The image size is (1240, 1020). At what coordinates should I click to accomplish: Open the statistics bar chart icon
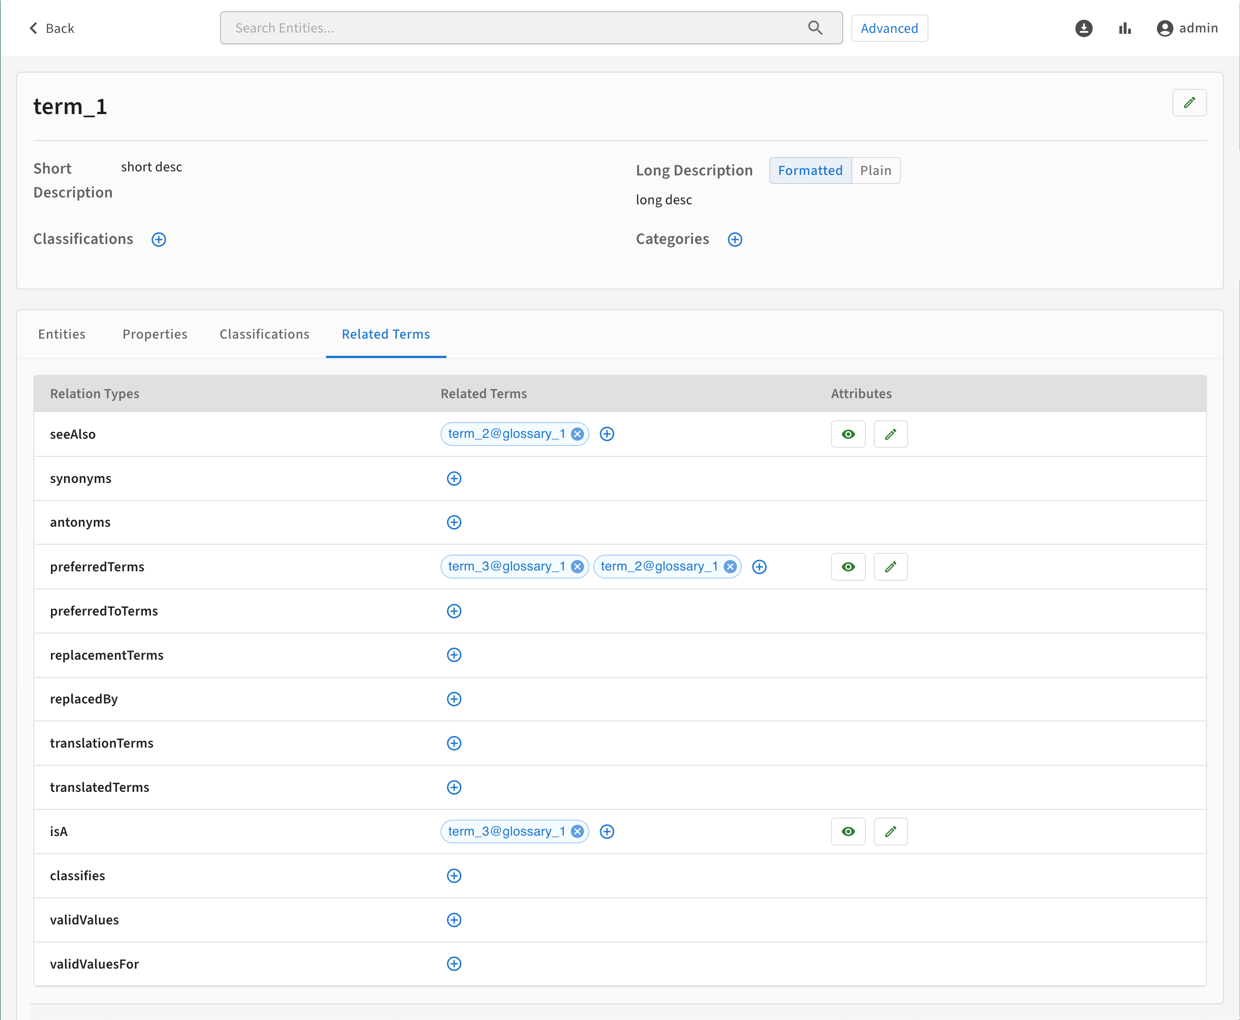[1124, 28]
